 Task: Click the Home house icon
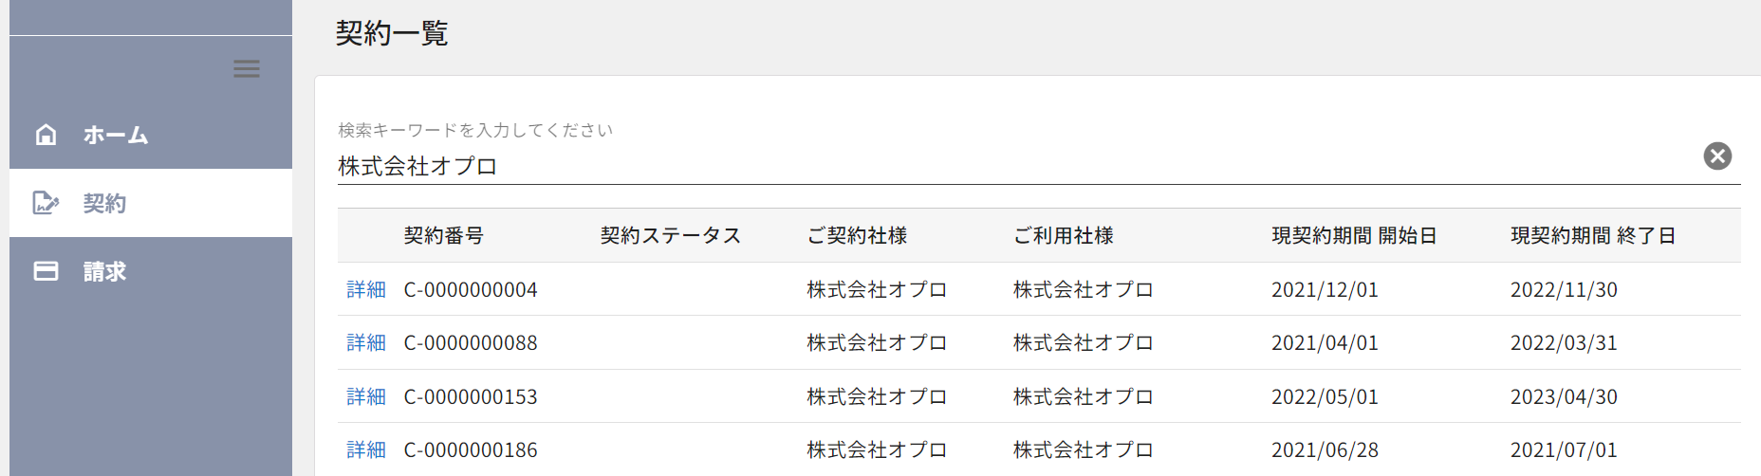46,135
